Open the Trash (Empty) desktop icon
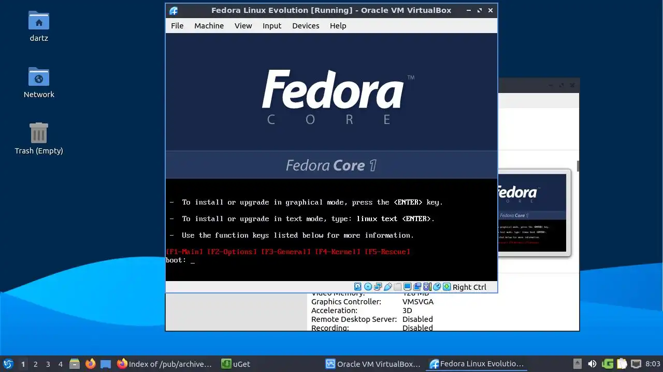The width and height of the screenshot is (663, 372). (39, 138)
